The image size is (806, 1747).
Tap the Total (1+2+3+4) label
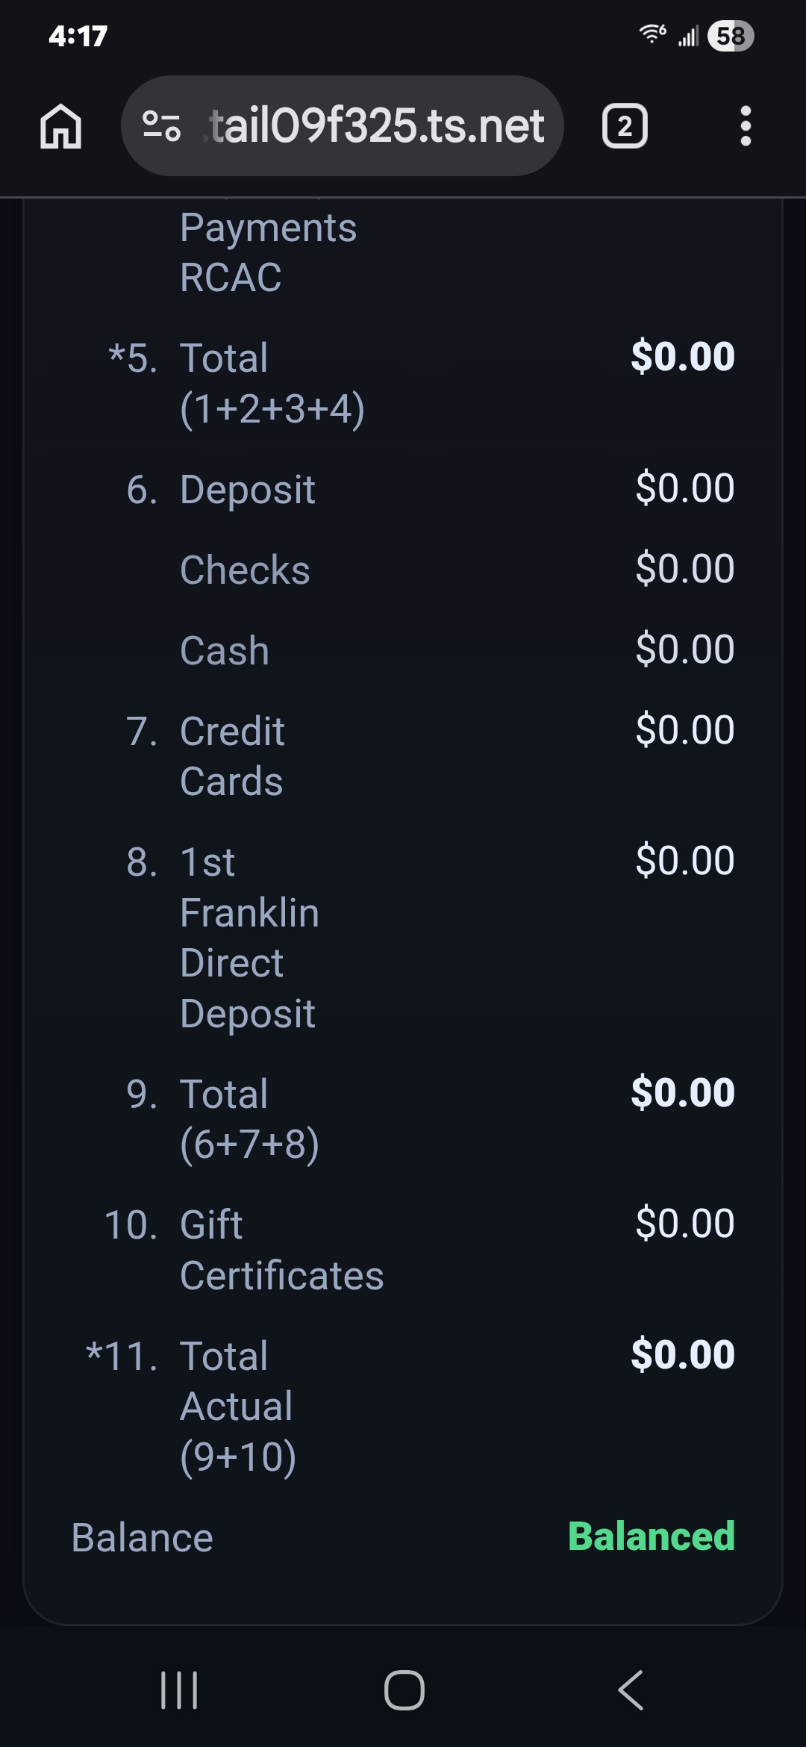click(272, 383)
